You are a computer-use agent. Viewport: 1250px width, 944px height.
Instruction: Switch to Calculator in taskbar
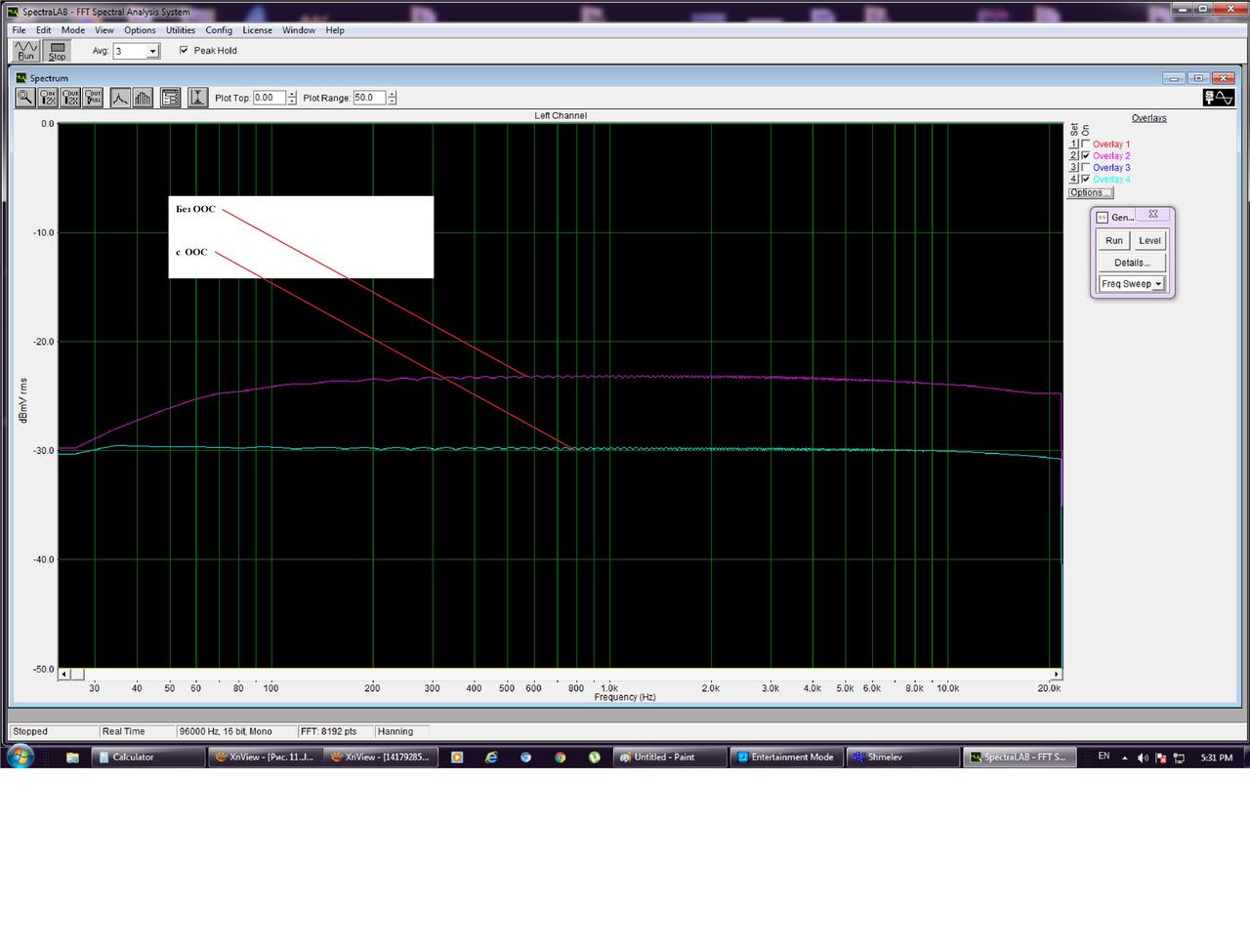[148, 758]
